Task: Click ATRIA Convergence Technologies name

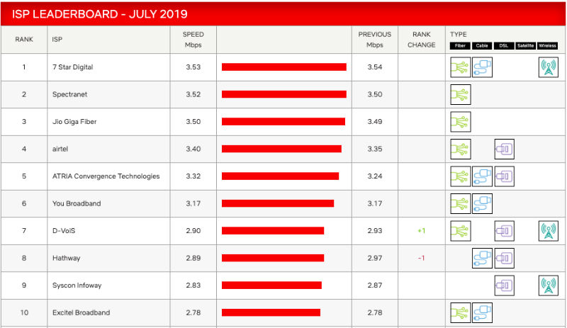Action: click(x=106, y=176)
